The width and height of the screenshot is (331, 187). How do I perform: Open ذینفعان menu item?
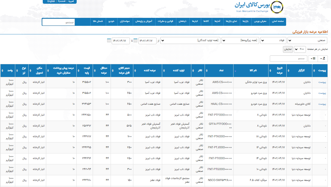click(x=182, y=21)
